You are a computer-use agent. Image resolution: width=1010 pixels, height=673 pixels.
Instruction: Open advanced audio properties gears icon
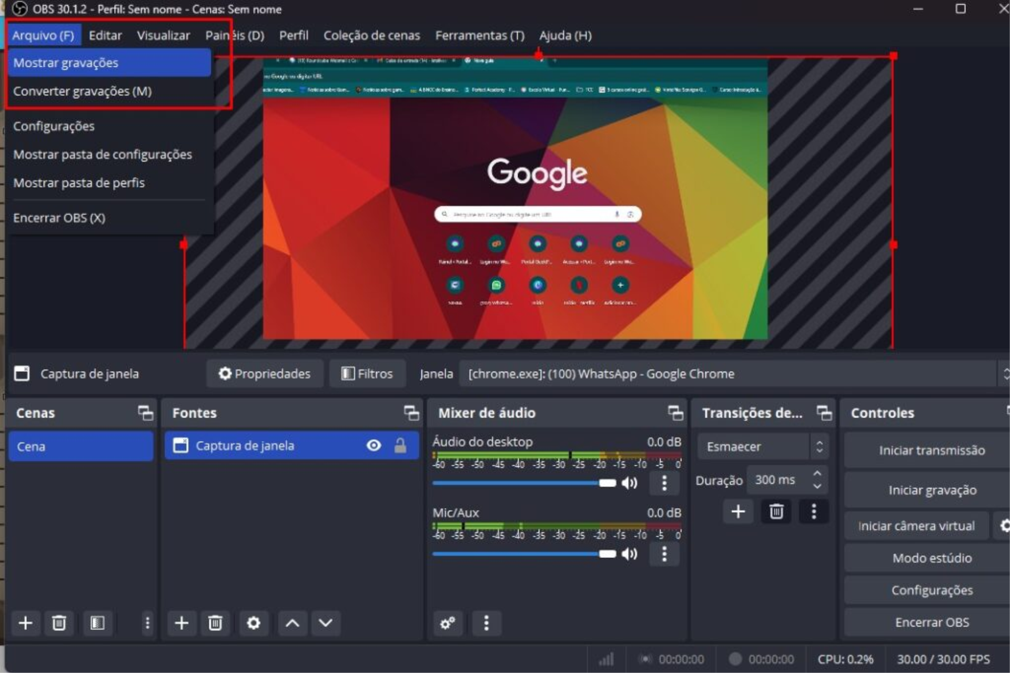pos(448,623)
